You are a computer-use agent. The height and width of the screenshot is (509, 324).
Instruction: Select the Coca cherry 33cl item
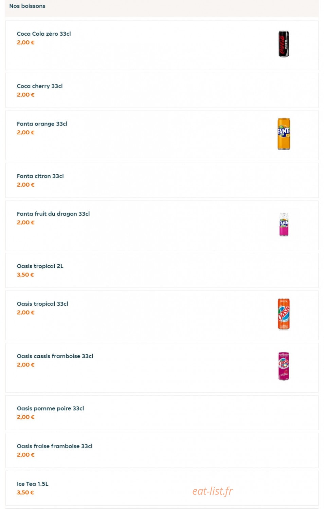click(x=162, y=90)
